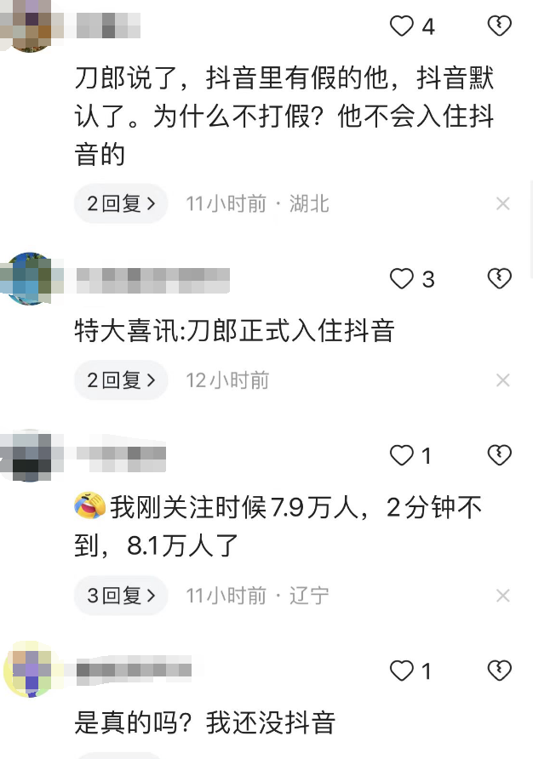This screenshot has height=759, width=533.
Task: Dismiss the comment posted from 辽宁
Action: point(503,596)
